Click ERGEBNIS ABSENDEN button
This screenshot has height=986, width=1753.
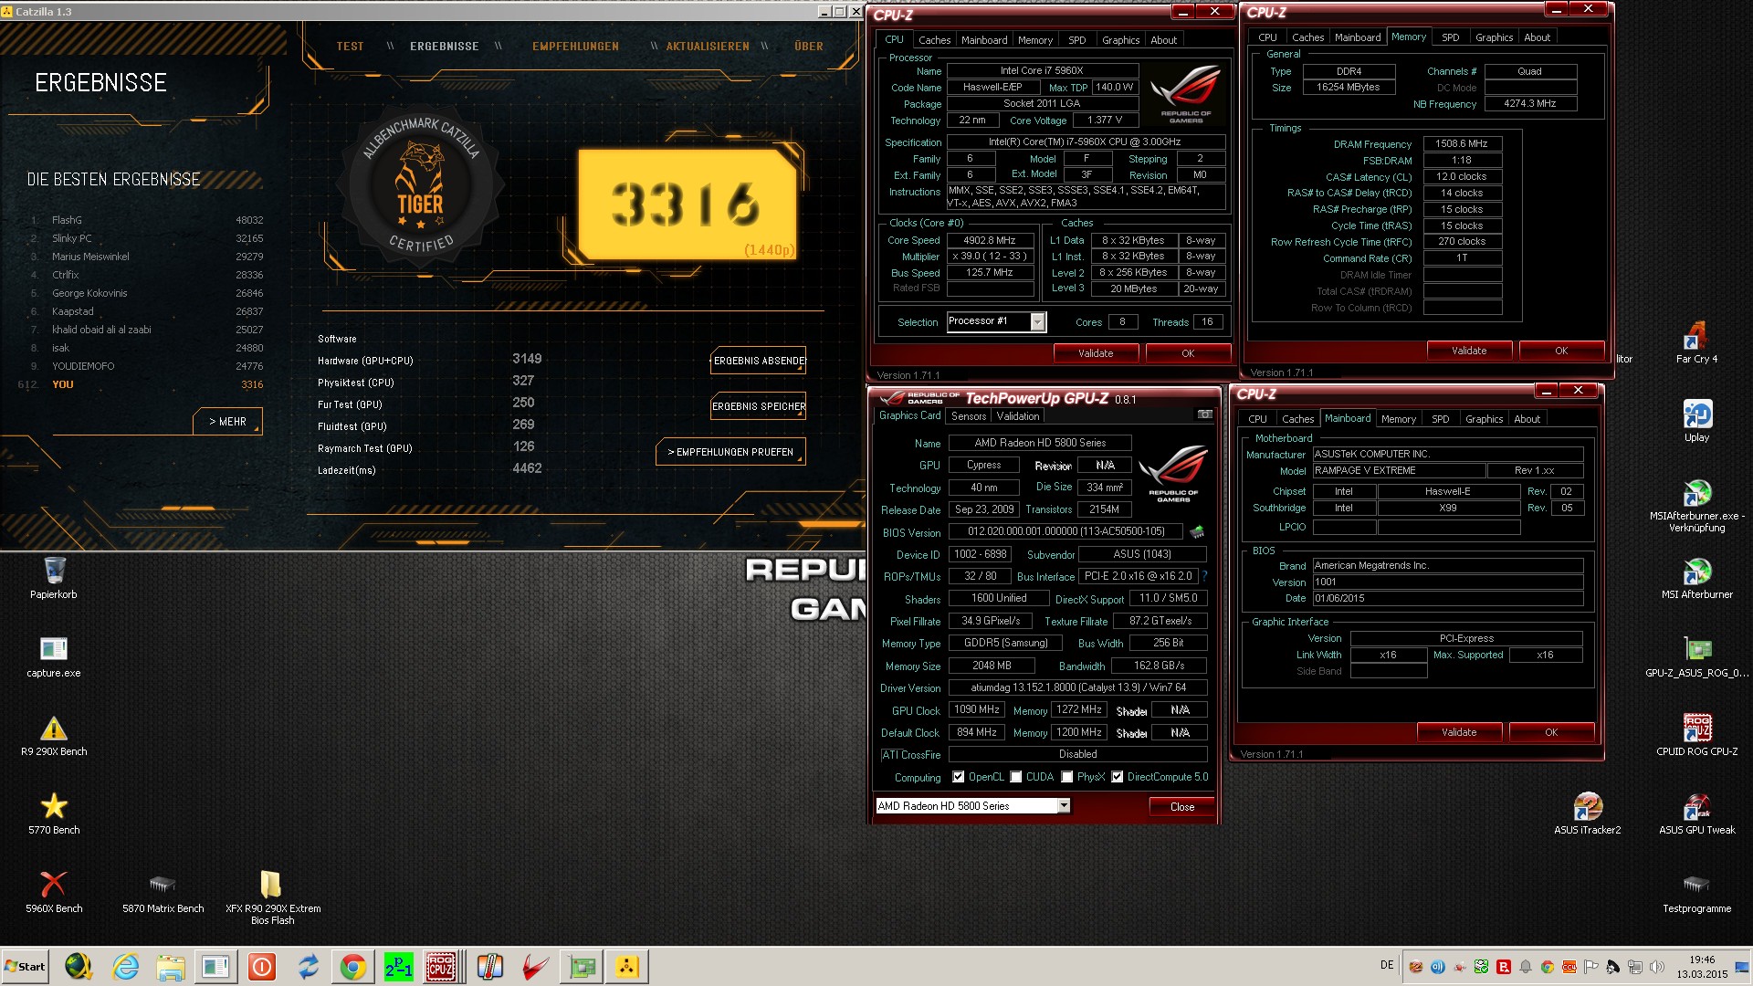759,361
